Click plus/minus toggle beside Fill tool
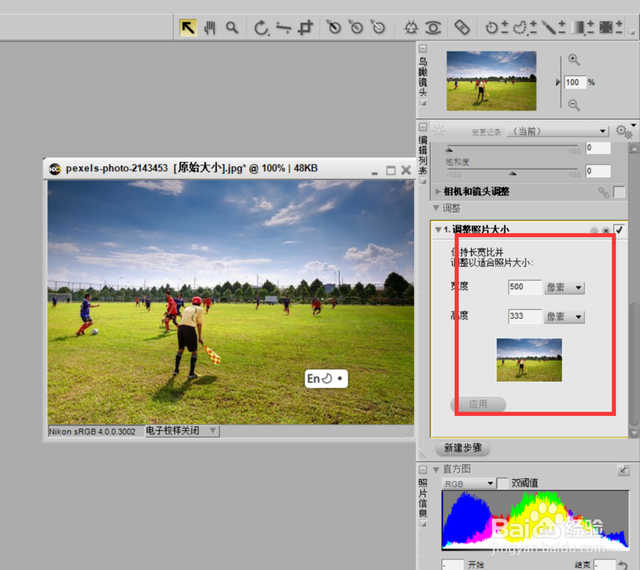This screenshot has width=640, height=570. click(x=619, y=27)
